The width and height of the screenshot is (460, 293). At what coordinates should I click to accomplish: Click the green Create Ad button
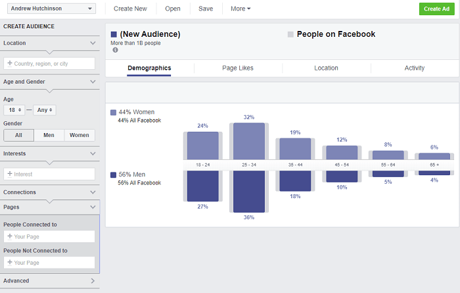pos(436,9)
